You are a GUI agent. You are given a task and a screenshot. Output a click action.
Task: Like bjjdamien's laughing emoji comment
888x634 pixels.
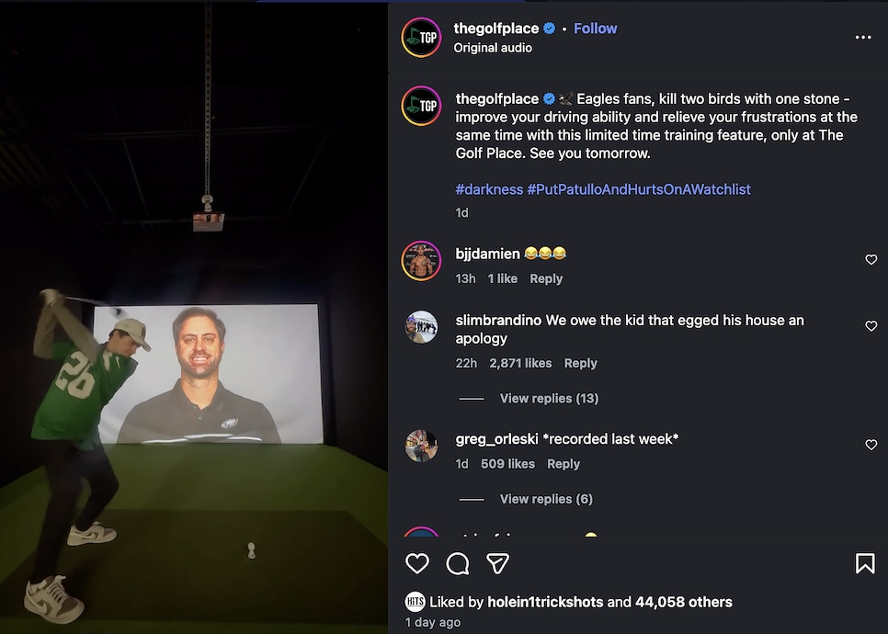click(871, 259)
